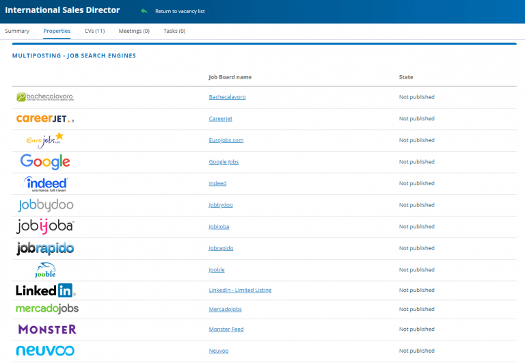Click Not published state for Eurojobs.com
This screenshot has width=525, height=363.
tap(416, 140)
